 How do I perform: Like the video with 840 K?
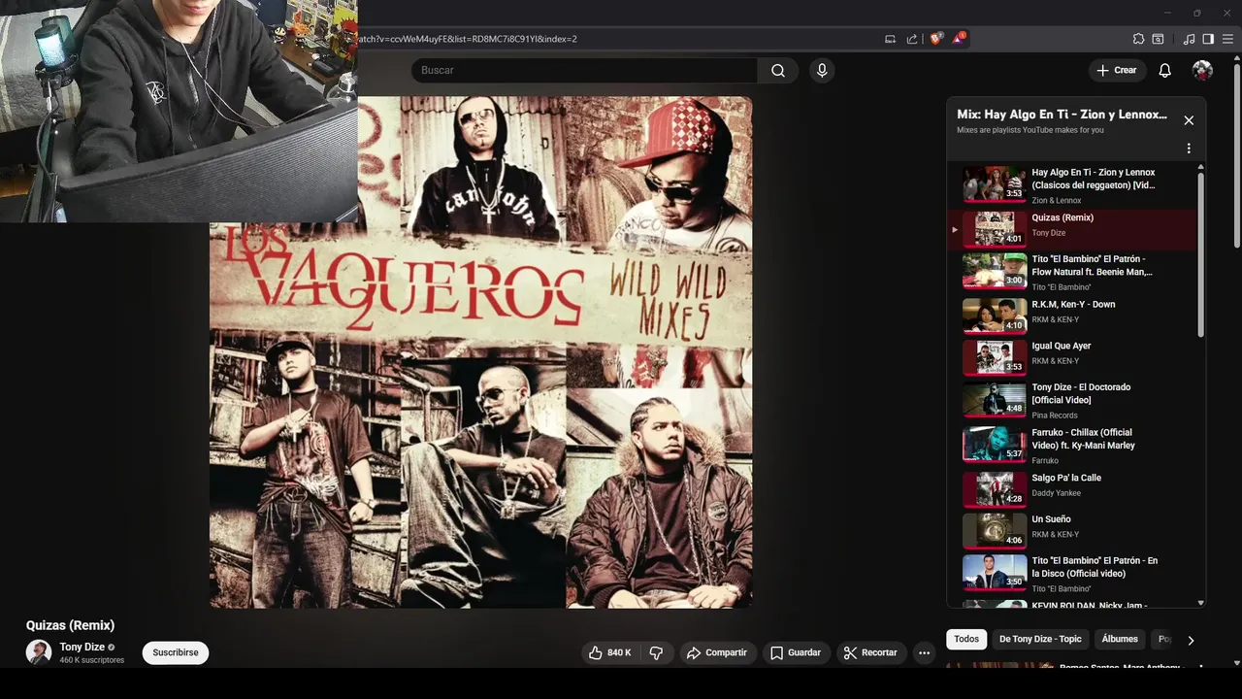pyautogui.click(x=610, y=652)
